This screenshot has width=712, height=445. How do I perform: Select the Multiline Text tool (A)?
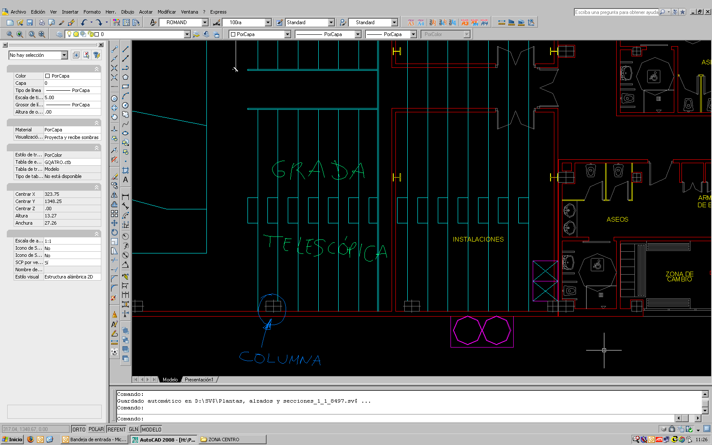click(125, 180)
